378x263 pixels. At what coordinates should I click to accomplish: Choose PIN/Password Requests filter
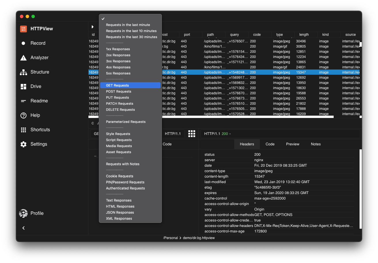click(130, 182)
